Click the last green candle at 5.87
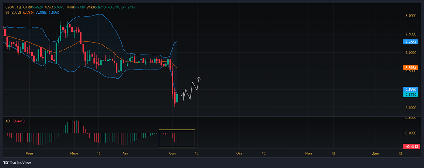Screen dimensions: 424x168 177,98
